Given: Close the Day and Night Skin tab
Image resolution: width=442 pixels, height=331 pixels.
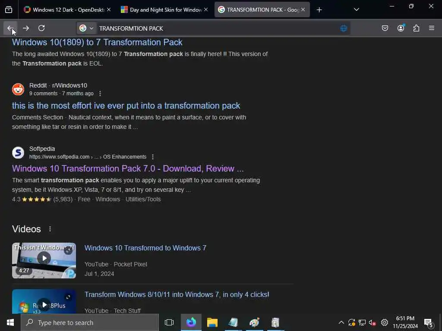Looking at the screenshot, I should pos(206,10).
